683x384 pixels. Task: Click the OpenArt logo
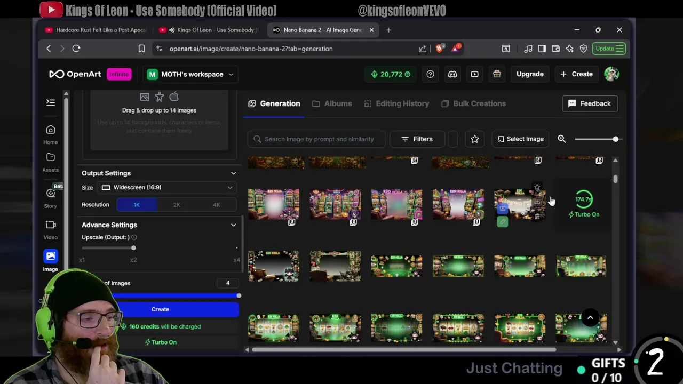point(75,74)
